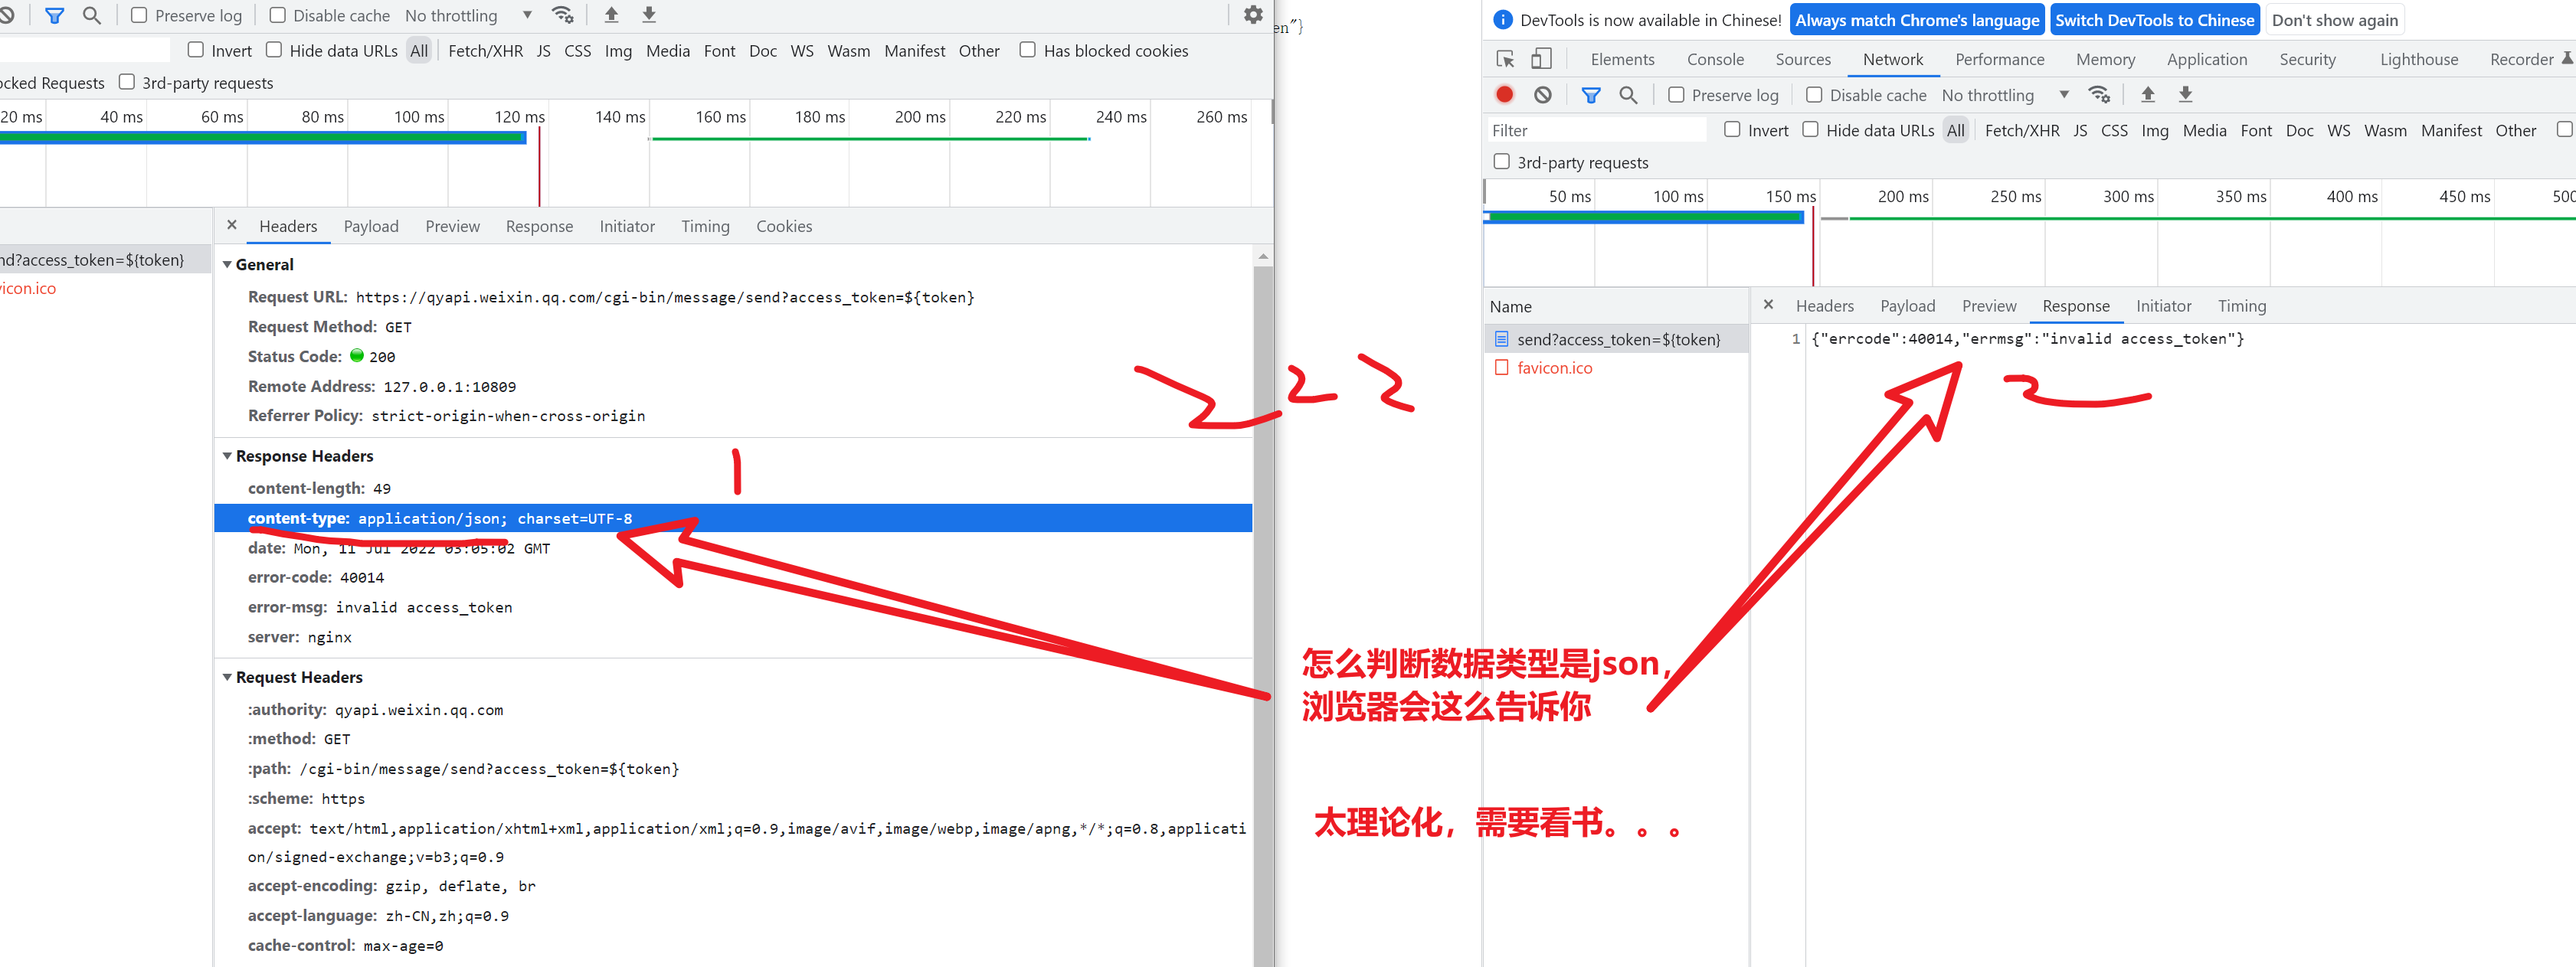Click the clear network log icon in right panel
The height and width of the screenshot is (967, 2576).
coord(1543,95)
